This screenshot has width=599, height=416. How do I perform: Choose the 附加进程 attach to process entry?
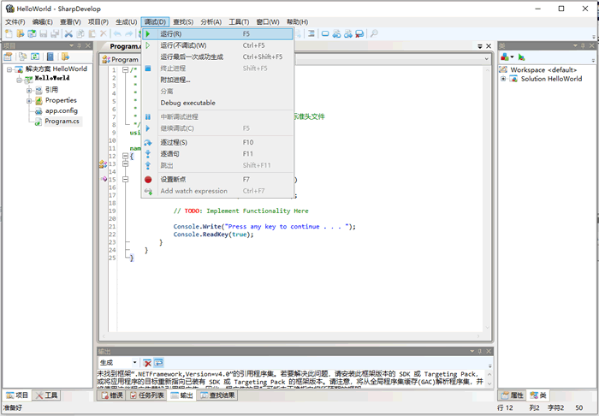pyautogui.click(x=175, y=80)
